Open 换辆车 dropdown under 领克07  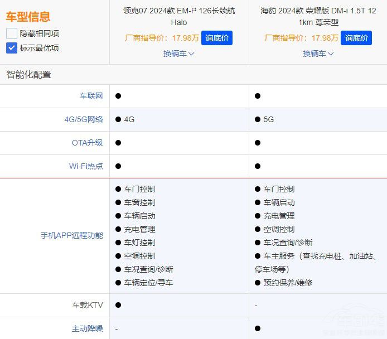click(x=178, y=54)
